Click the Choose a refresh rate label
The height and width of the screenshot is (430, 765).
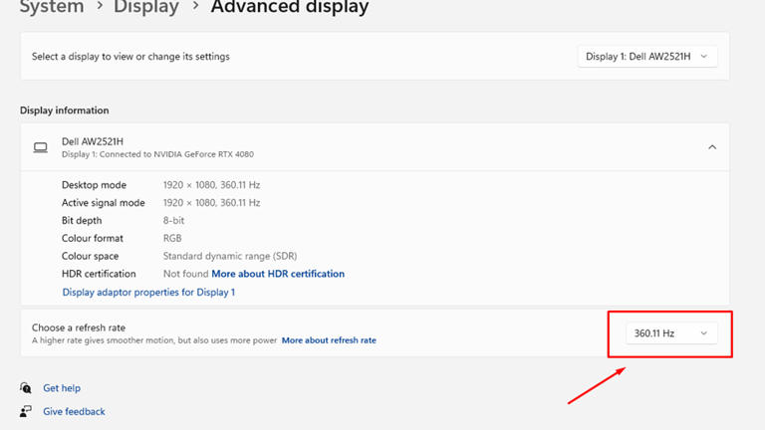pyautogui.click(x=79, y=327)
